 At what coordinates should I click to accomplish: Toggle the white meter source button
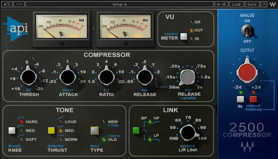click(184, 36)
